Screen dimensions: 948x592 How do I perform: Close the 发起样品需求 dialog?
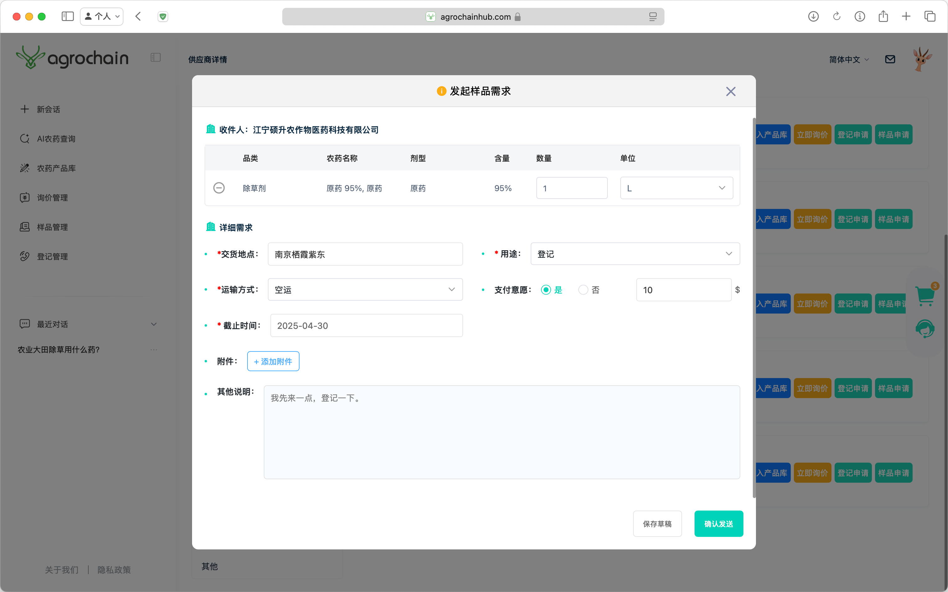[730, 91]
